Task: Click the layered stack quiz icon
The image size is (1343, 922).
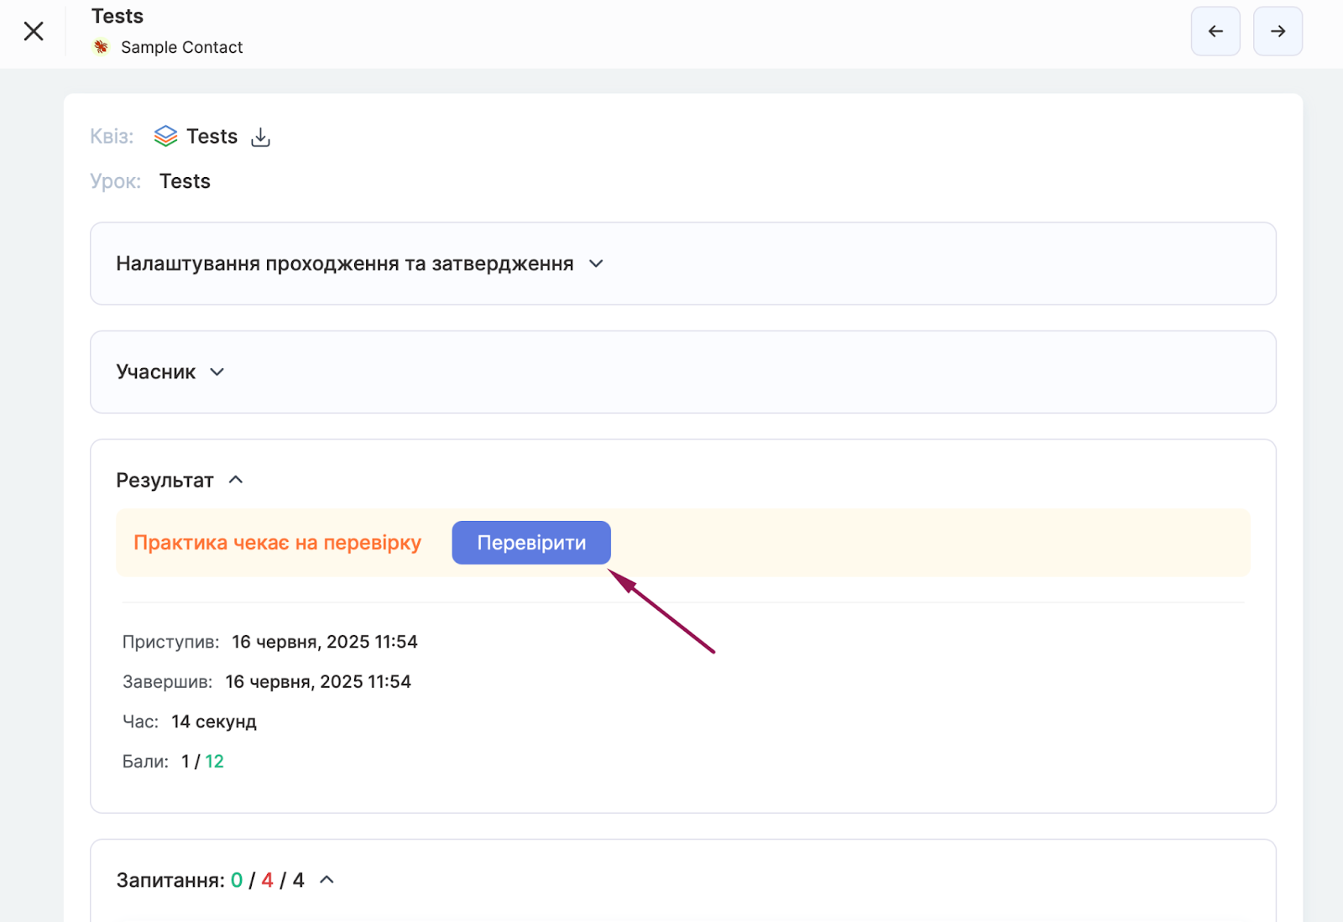Action: 165,136
